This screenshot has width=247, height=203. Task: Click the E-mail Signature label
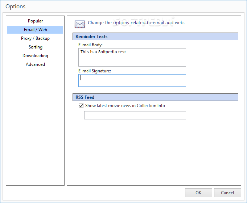point(95,71)
